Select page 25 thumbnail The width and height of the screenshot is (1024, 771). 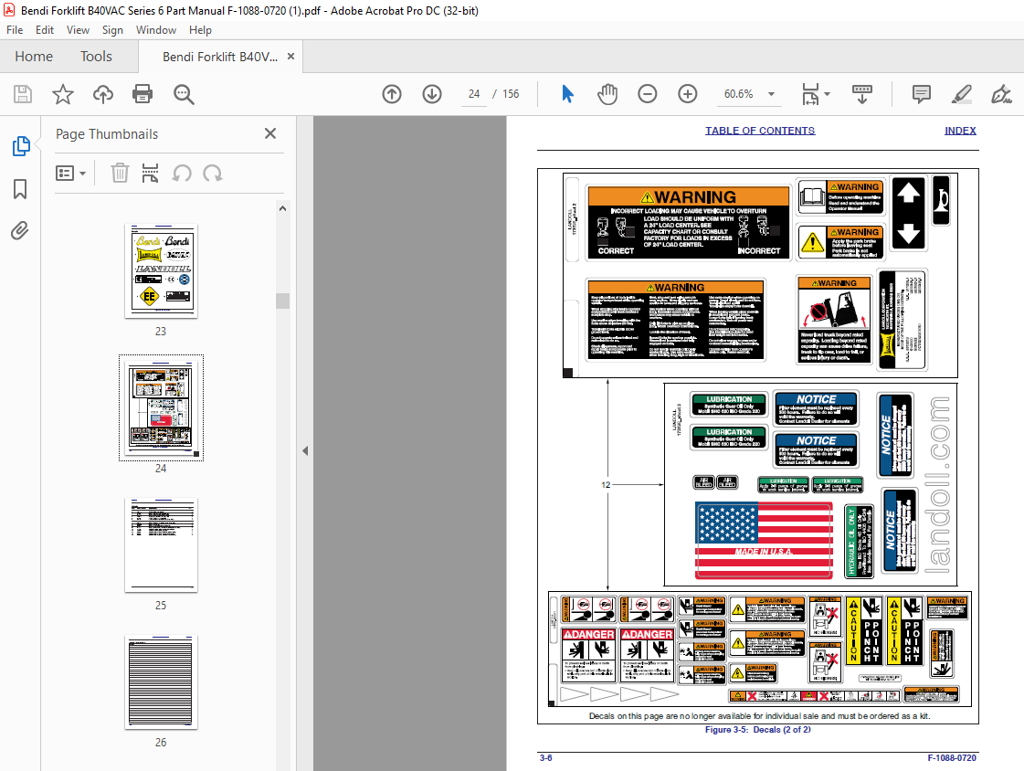tap(161, 545)
